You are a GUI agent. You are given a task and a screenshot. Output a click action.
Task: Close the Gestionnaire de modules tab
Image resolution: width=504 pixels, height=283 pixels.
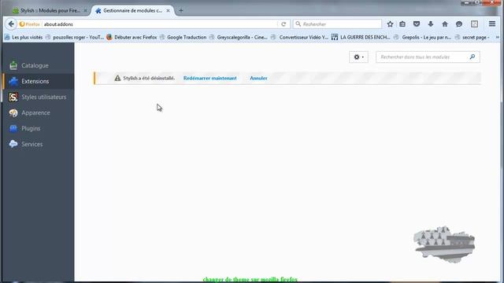[168, 10]
